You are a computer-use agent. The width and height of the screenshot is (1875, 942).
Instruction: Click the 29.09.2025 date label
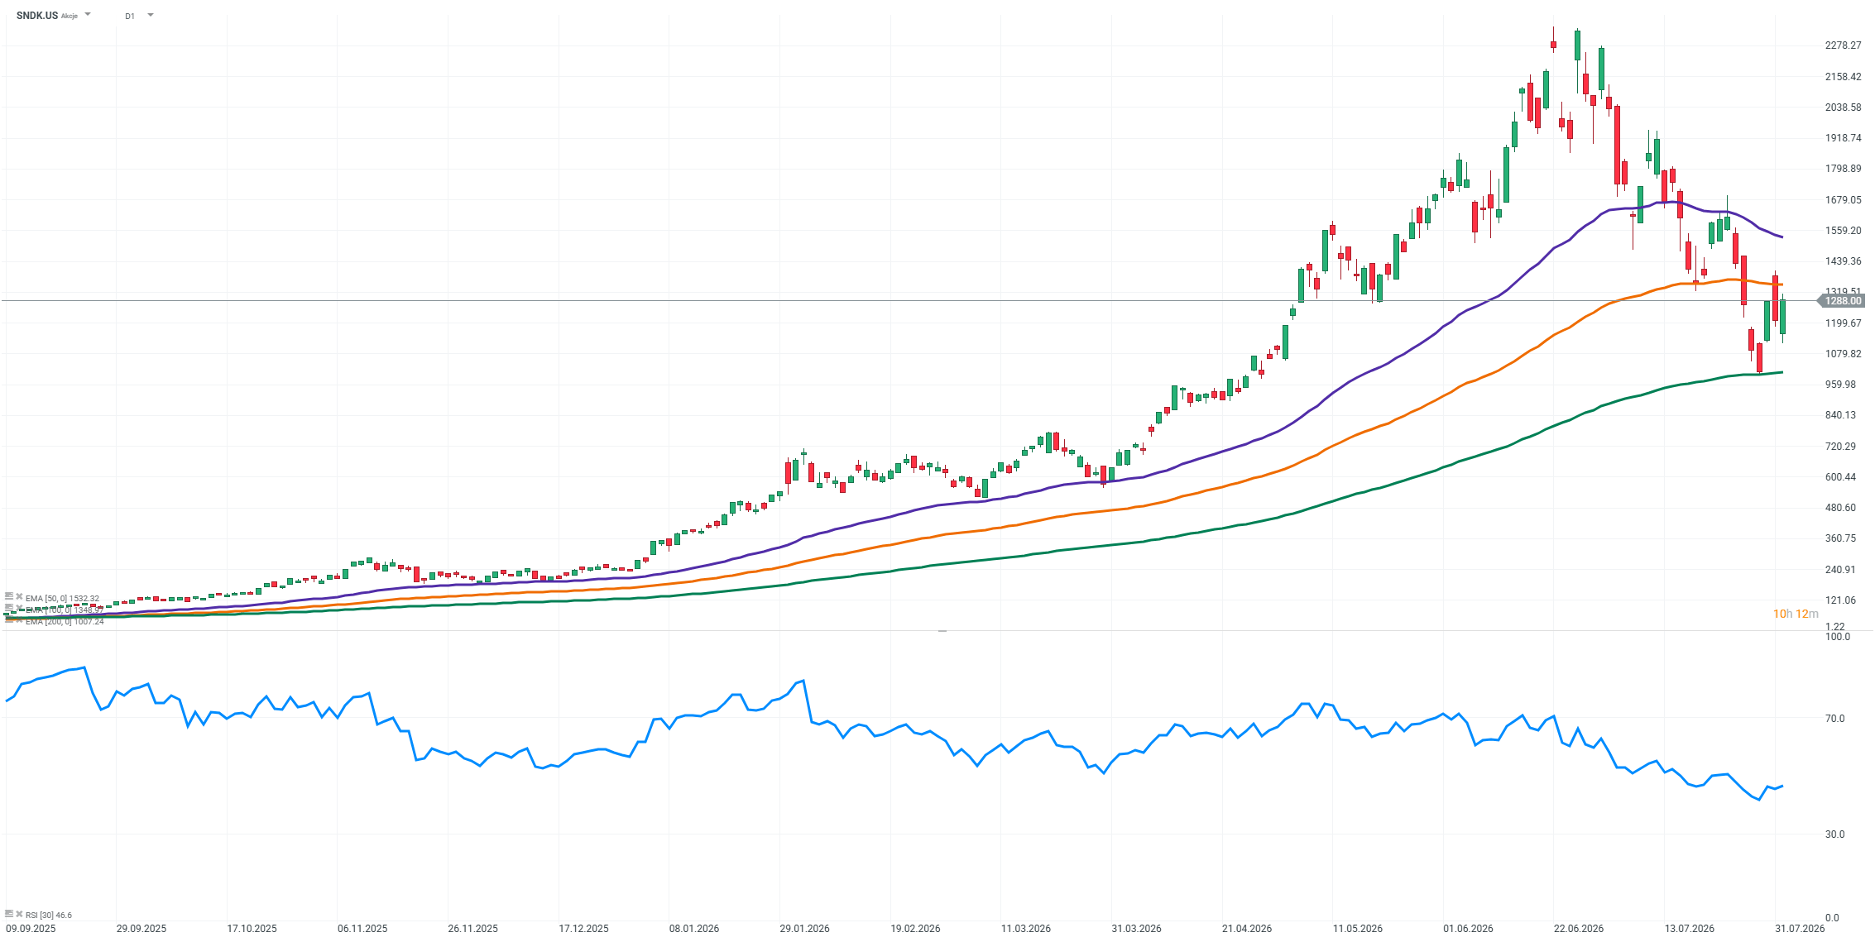(x=141, y=929)
